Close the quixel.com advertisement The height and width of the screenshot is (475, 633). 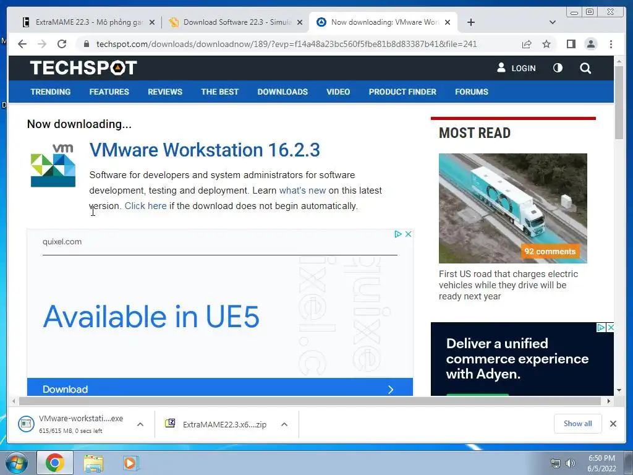(x=408, y=234)
